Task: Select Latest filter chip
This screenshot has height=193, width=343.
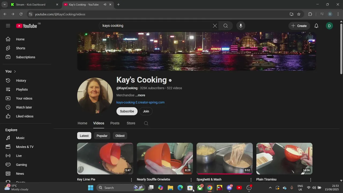Action: [84, 136]
